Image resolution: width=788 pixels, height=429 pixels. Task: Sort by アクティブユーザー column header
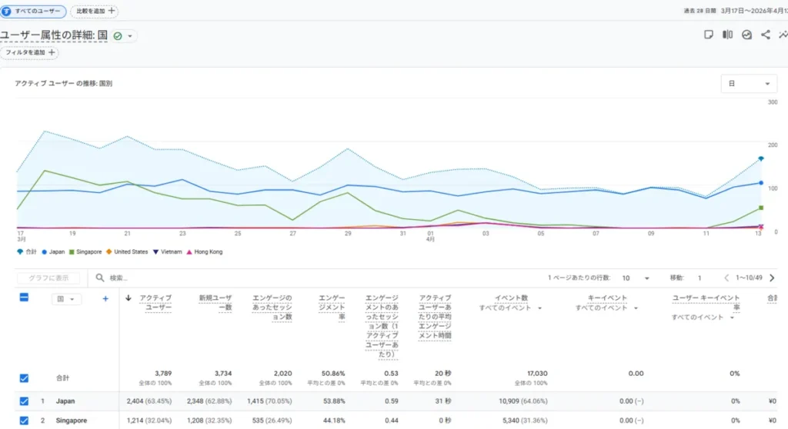tap(155, 303)
